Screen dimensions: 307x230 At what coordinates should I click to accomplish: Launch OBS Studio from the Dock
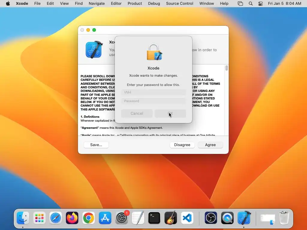[211, 218]
